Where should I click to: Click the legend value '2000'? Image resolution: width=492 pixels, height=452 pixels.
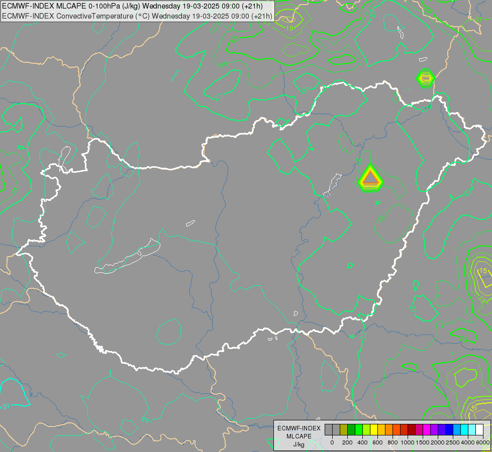[x=438, y=442]
